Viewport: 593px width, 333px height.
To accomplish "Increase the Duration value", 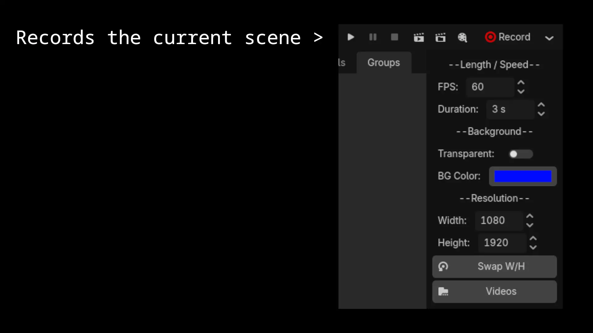I will (541, 105).
